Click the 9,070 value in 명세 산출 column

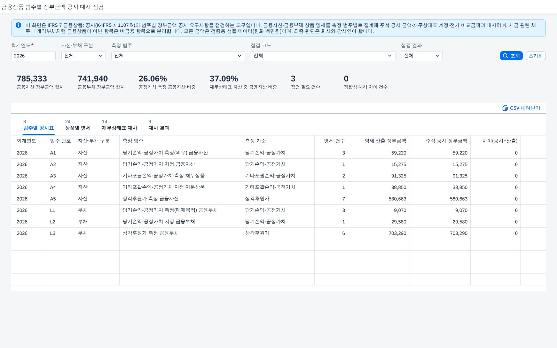click(x=378, y=210)
